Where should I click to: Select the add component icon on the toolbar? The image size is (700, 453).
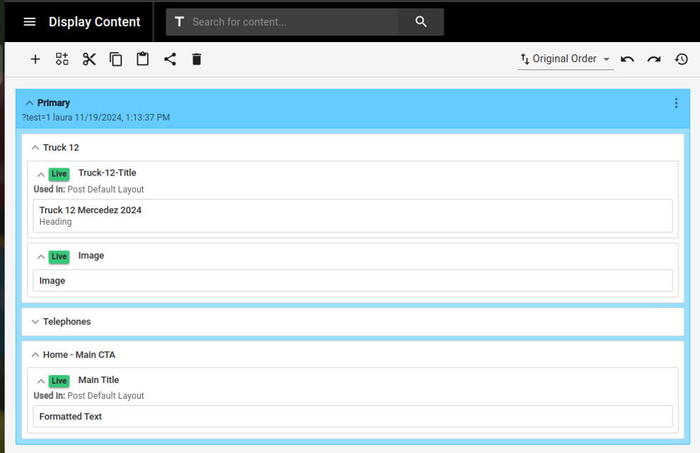[x=61, y=59]
